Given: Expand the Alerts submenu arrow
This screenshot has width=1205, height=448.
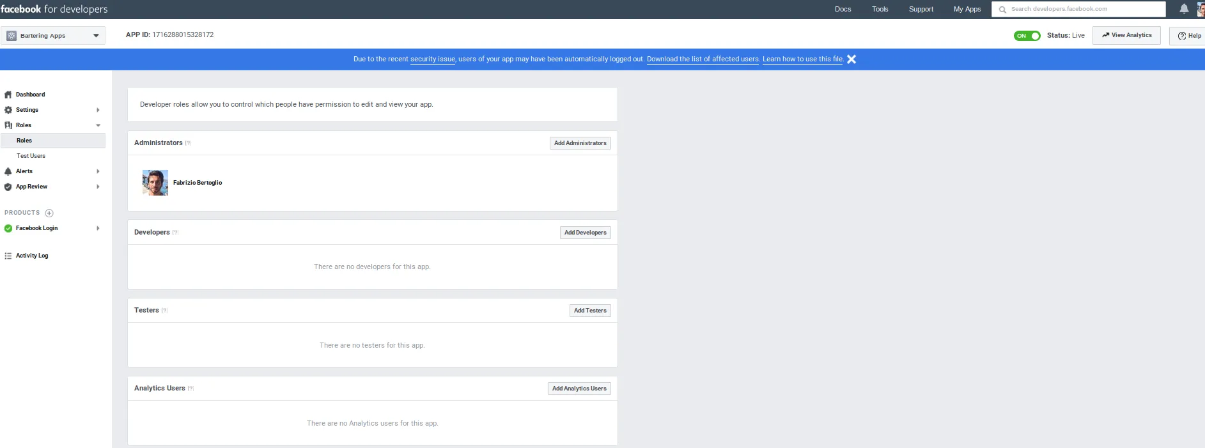Looking at the screenshot, I should pos(98,171).
